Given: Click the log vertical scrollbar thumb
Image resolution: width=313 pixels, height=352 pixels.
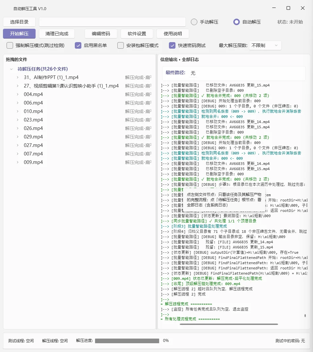Looking at the screenshot, I should (x=305, y=315).
